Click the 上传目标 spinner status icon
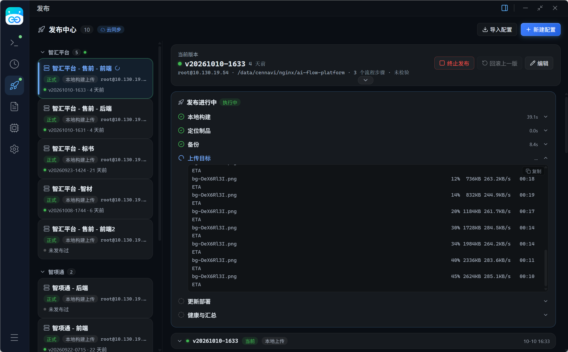Viewport: 568px width, 352px height. click(x=181, y=158)
